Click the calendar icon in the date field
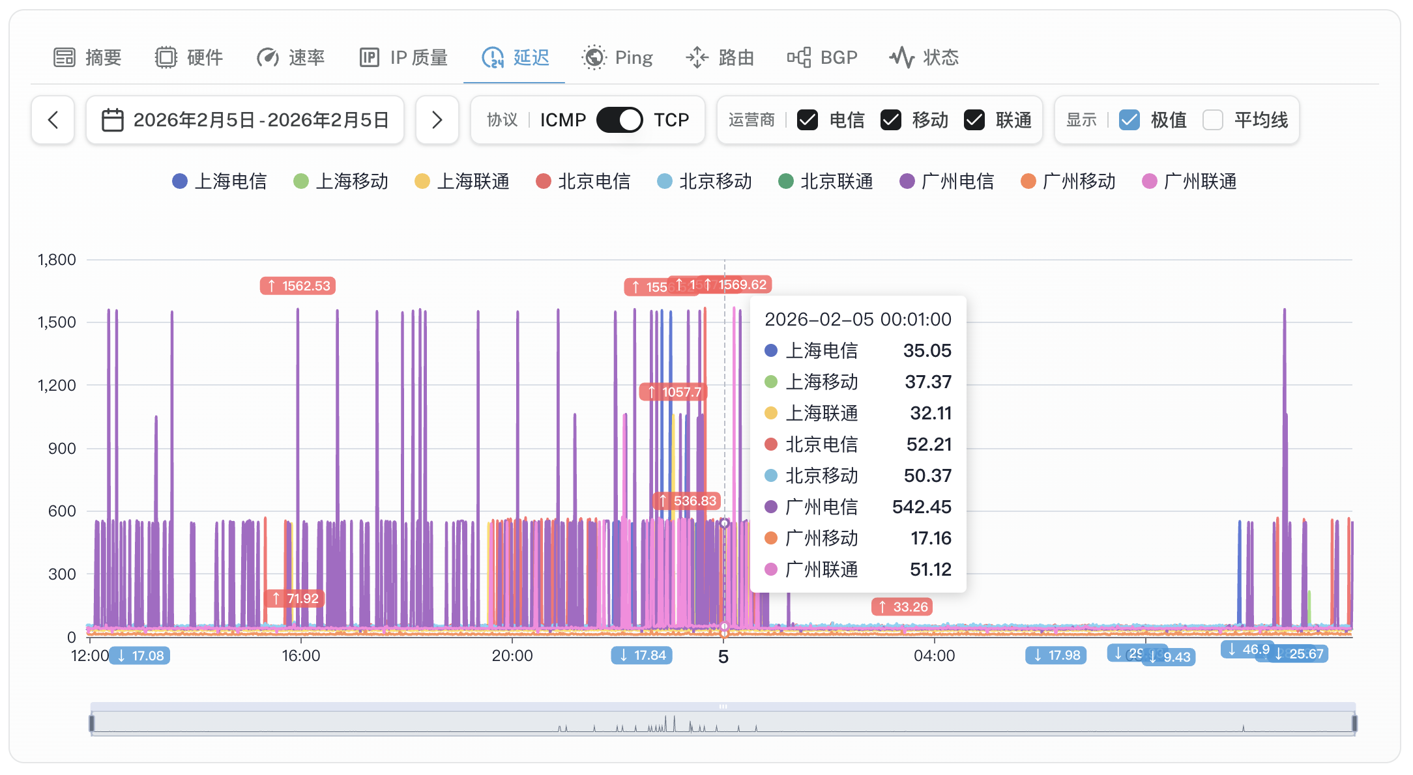 click(x=112, y=120)
